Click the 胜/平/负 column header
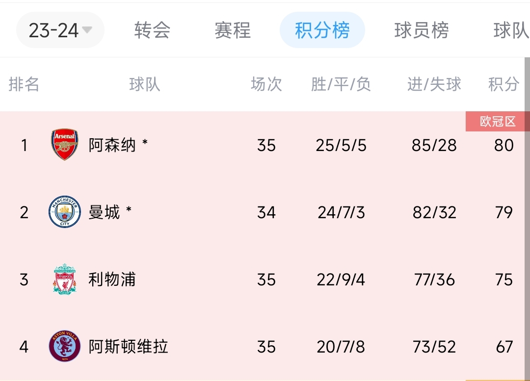 click(341, 84)
